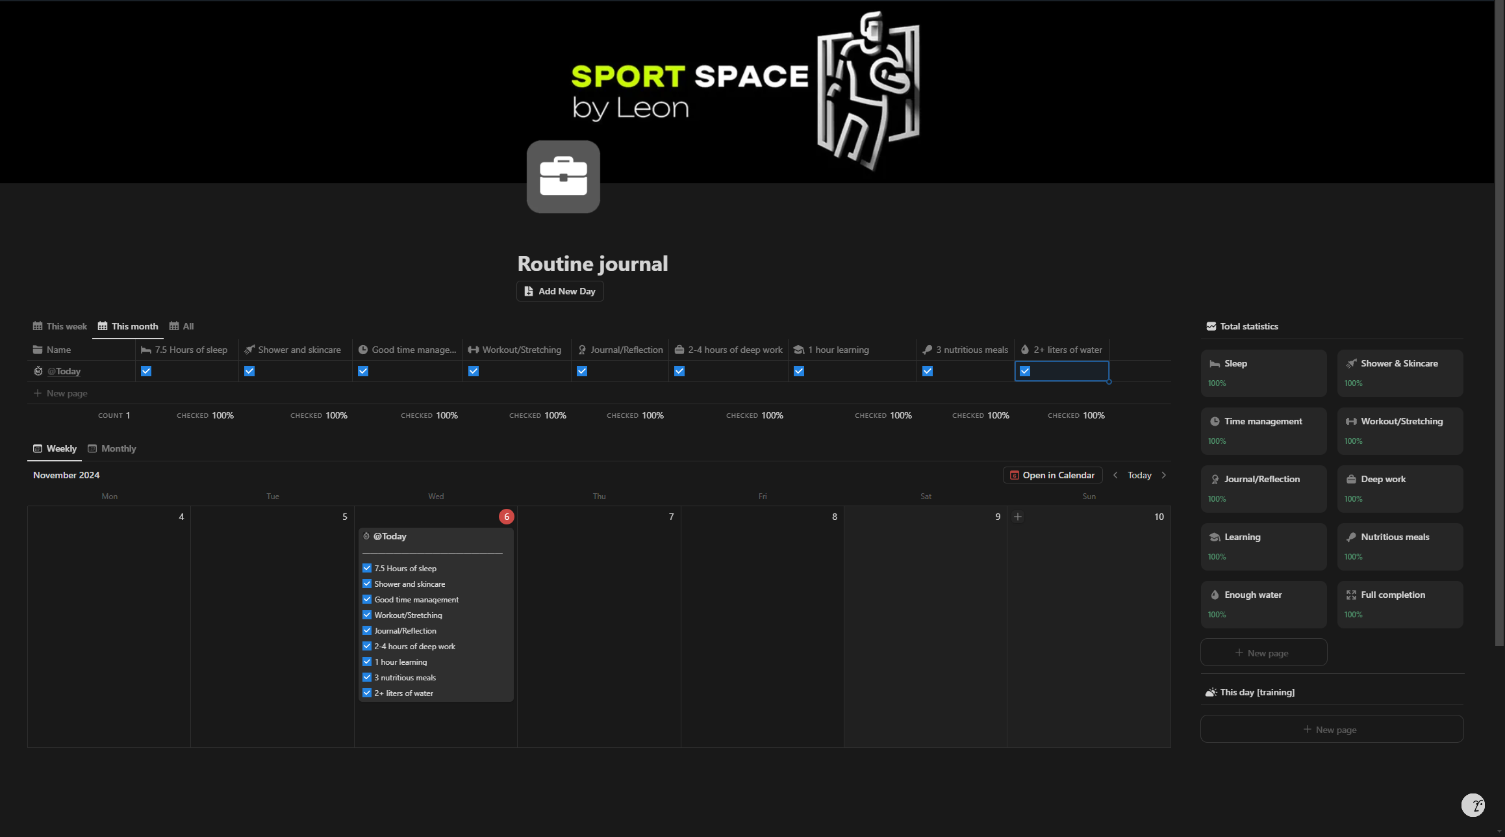1505x837 pixels.
Task: Switch to the Monthly calendar tab
Action: (x=112, y=448)
